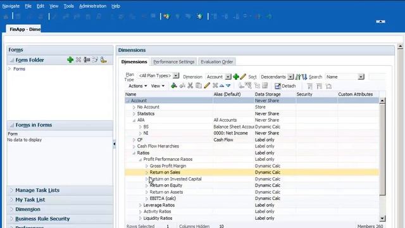
Task: Select the Gross Profit Margin row
Action: coord(252,166)
